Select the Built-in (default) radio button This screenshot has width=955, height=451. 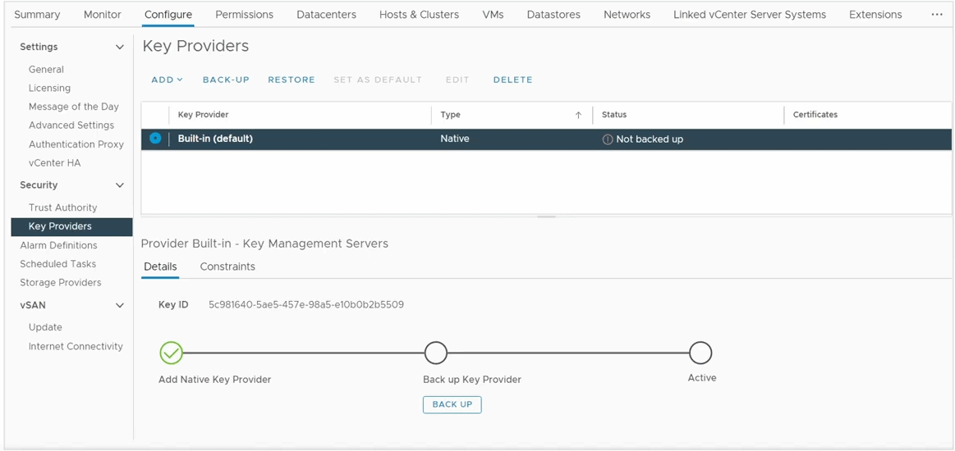click(155, 139)
